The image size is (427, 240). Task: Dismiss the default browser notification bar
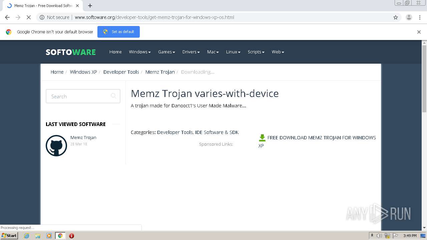(x=419, y=32)
